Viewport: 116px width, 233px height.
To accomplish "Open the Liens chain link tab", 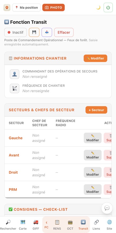I will (x=96, y=225).
